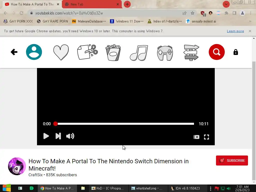Open Chrome's three-dot menu
256x192 pixels.
coord(250,13)
